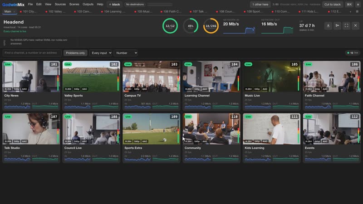Open the Talk Studio channel thumbnail
The width and height of the screenshot is (363, 204).
tap(31, 129)
